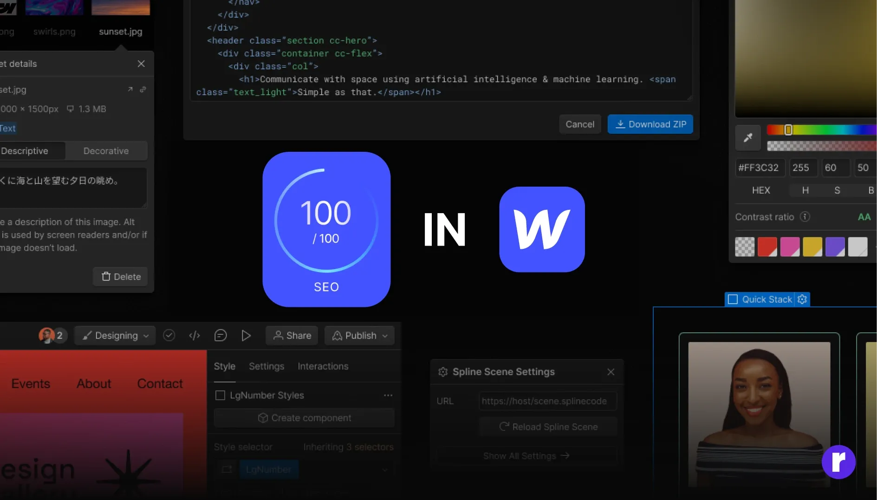Select the purple color swatch
This screenshot has width=877, height=500.
pyautogui.click(x=835, y=247)
